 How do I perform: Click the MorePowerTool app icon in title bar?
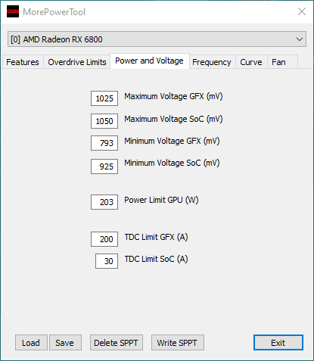13,11
